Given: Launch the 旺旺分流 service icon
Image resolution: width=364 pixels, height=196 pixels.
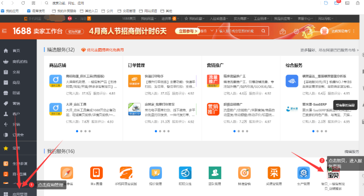Looking at the screenshot, I should pyautogui.click(x=185, y=173).
